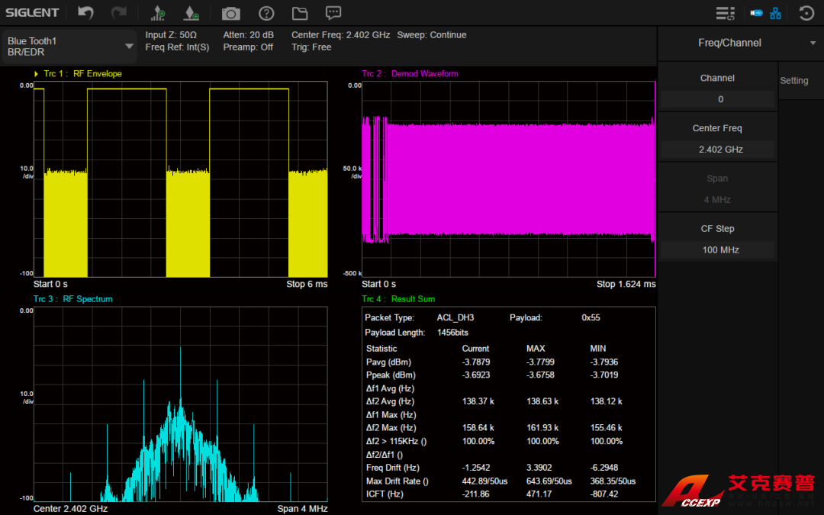Screen dimensions: 824x515
Task: Click the peak marker icon
Action: coord(192,13)
